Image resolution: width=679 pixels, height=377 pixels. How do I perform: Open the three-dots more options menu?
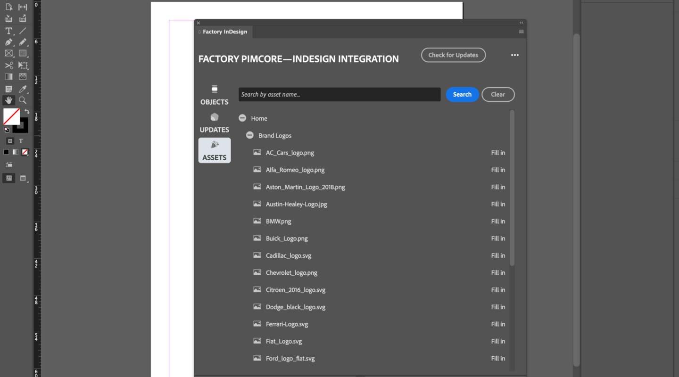[x=515, y=55]
